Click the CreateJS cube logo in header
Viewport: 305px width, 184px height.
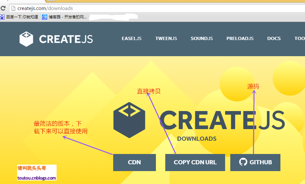[x=26, y=39]
